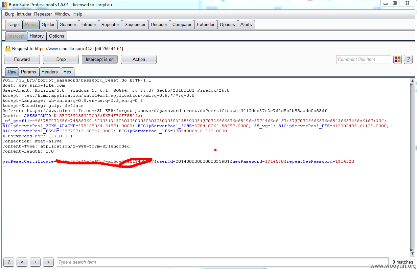Click the plus search options button
Screen dimensions: 417x269
[35, 262]
